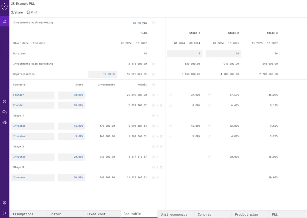Add a row next to the first Founder
The image size is (307, 218).
(157, 95)
